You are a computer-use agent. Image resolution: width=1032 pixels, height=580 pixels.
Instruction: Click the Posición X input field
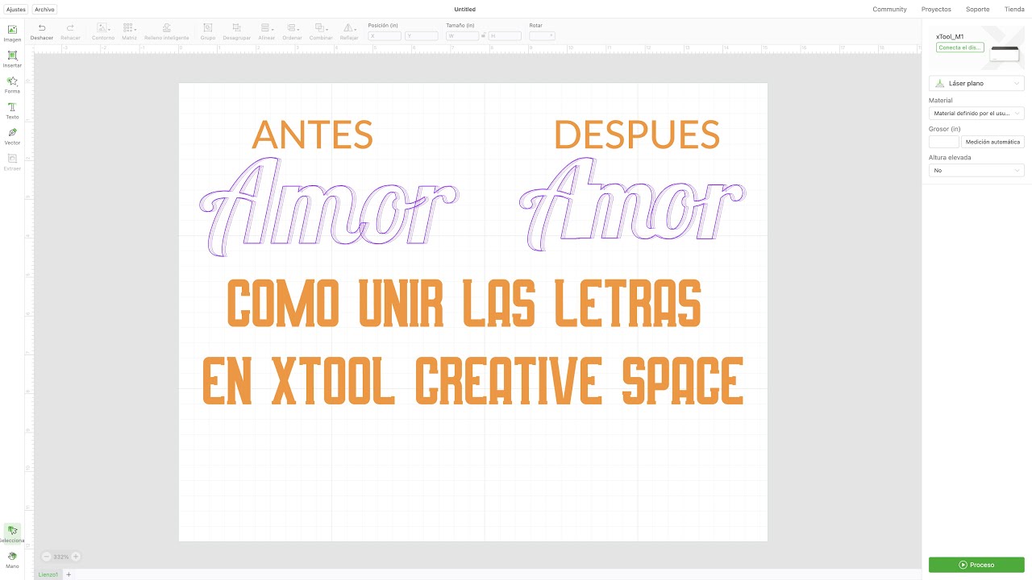385,36
